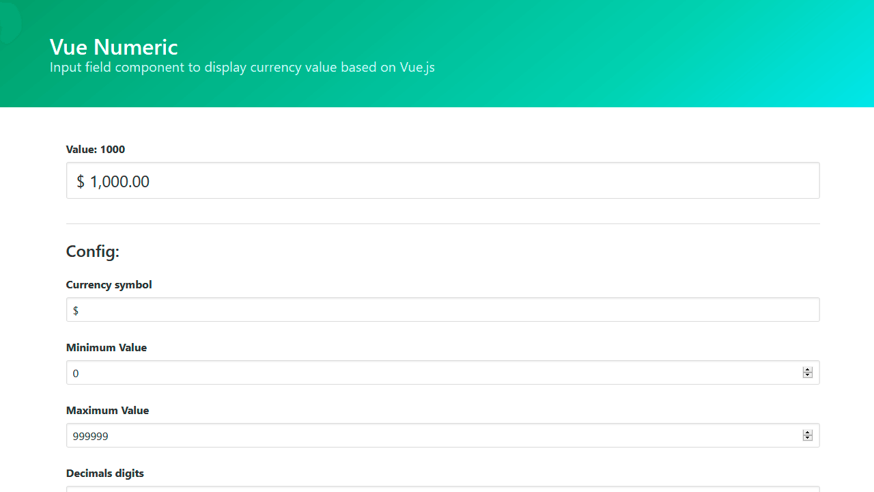
Task: Click the Decimals digits label
Action: 105,474
